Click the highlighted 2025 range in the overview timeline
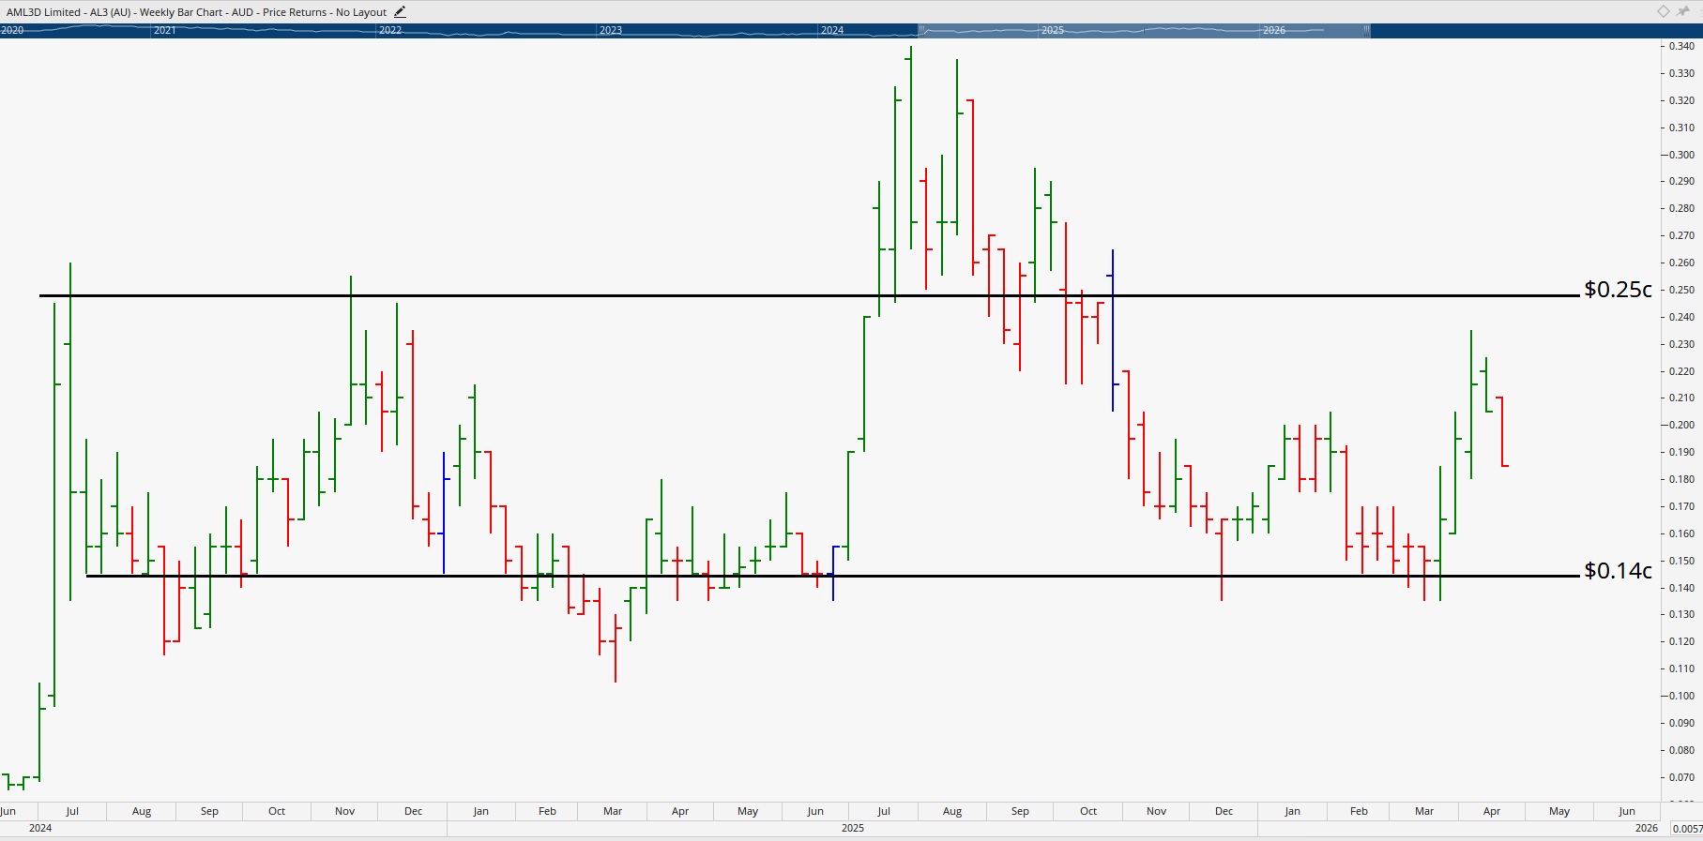1703x841 pixels. [1144, 30]
